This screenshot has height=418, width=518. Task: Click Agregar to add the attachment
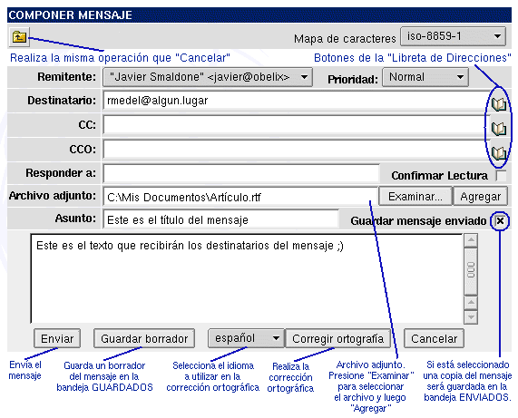coord(480,197)
